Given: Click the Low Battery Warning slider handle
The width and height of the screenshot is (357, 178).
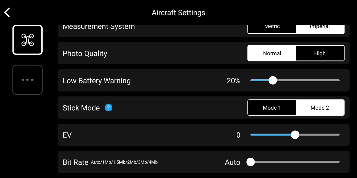Looking at the screenshot, I should click(x=273, y=80).
